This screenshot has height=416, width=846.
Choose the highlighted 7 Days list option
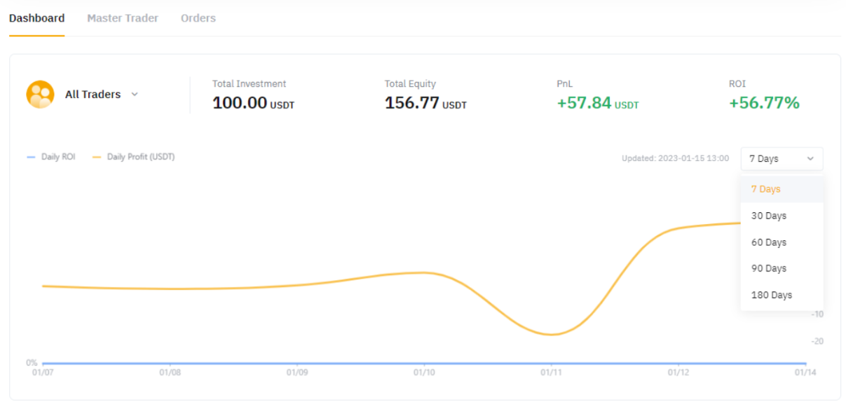point(765,189)
